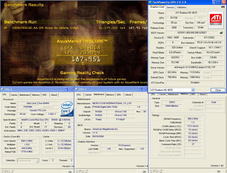Minimize the GPU-Z window
227x173 pixels.
click(x=215, y=2)
